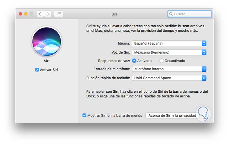Click the 'Para hablar con Siri' help text
Viewport: 229px width, 145px height.
(147, 94)
